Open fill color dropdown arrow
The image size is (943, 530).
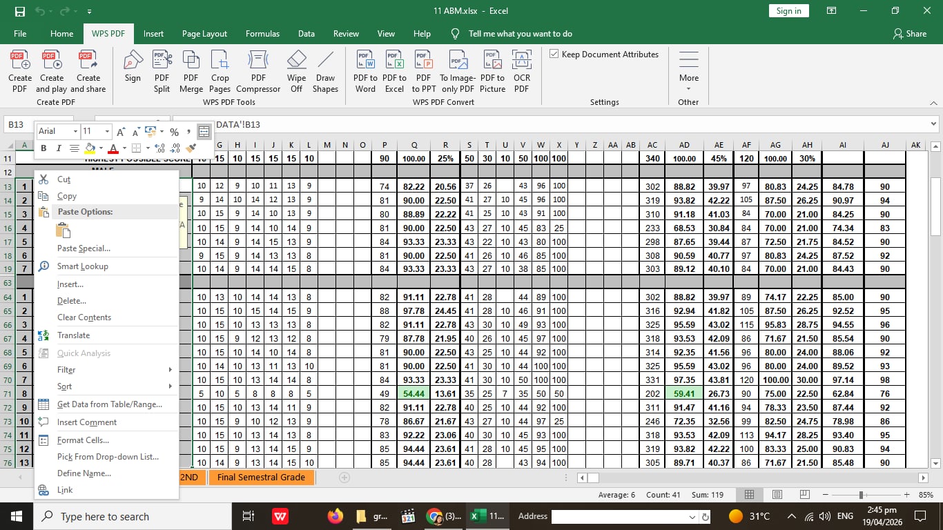101,148
